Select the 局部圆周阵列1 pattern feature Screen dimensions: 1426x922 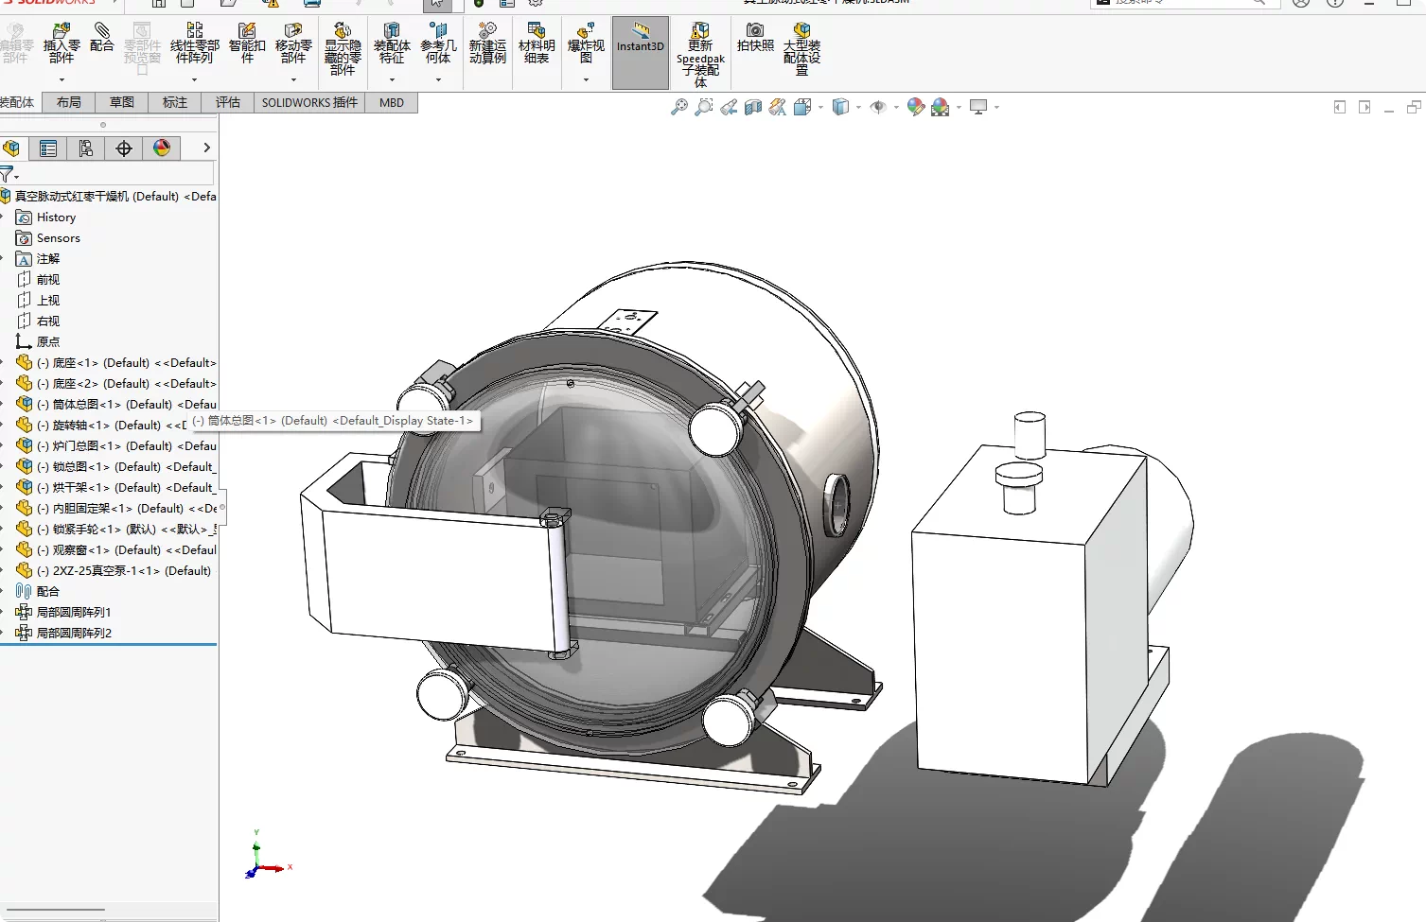point(64,613)
